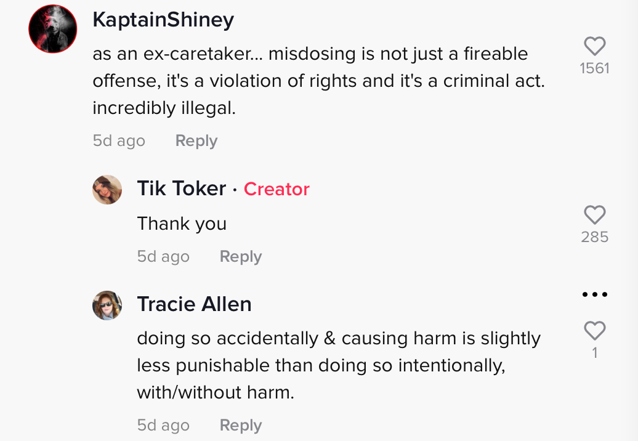Image resolution: width=638 pixels, height=441 pixels.
Task: Open the Tik Toker username link
Action: [x=182, y=188]
